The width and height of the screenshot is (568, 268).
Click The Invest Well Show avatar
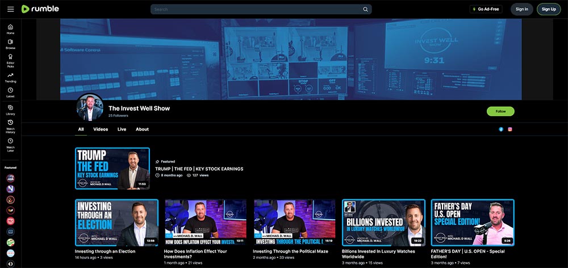tap(90, 107)
